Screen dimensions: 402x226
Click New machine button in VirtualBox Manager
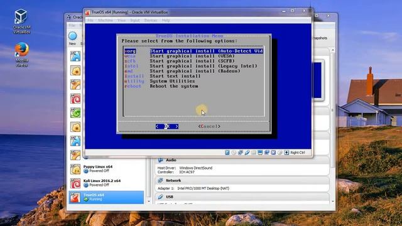73,38
